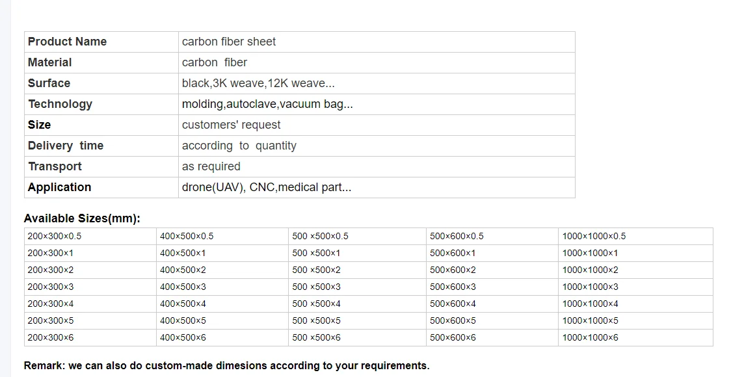This screenshot has width=731, height=377.
Task: Select the 500×600×3 size cell
Action: (453, 287)
